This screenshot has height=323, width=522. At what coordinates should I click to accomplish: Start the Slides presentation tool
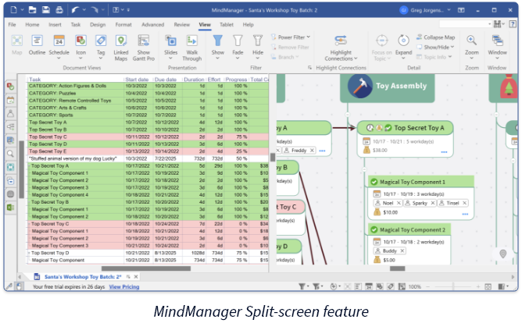point(171,41)
